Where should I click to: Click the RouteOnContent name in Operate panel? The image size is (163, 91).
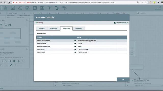7,53
